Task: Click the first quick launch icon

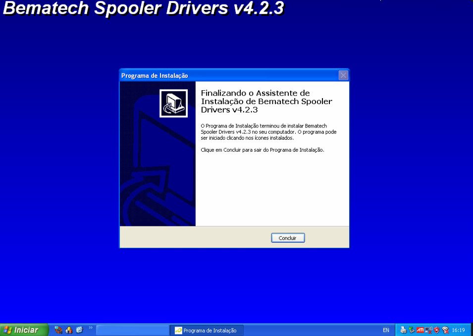Action: point(58,330)
